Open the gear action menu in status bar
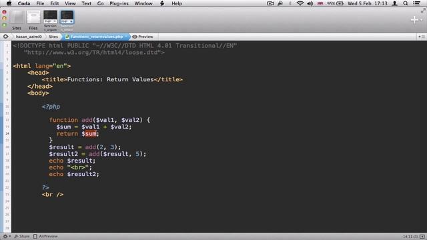 6,237
